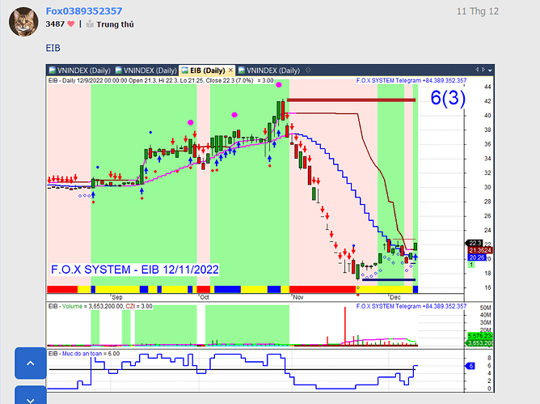Open Fox0389352357 user profile link
This screenshot has width=540, height=404.
pyautogui.click(x=84, y=11)
